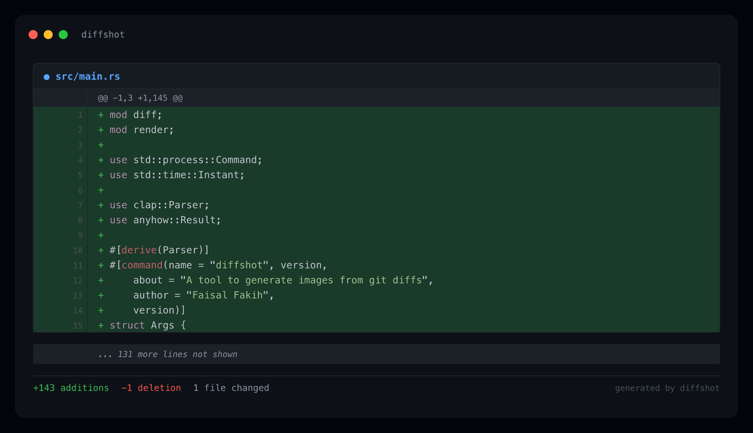753x433 pixels.
Task: Click the 1 file changed label
Action: (231, 388)
